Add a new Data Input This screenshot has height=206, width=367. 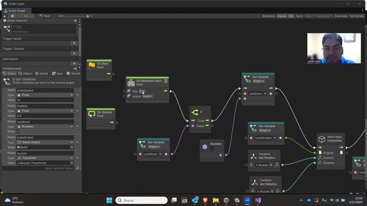[74, 64]
